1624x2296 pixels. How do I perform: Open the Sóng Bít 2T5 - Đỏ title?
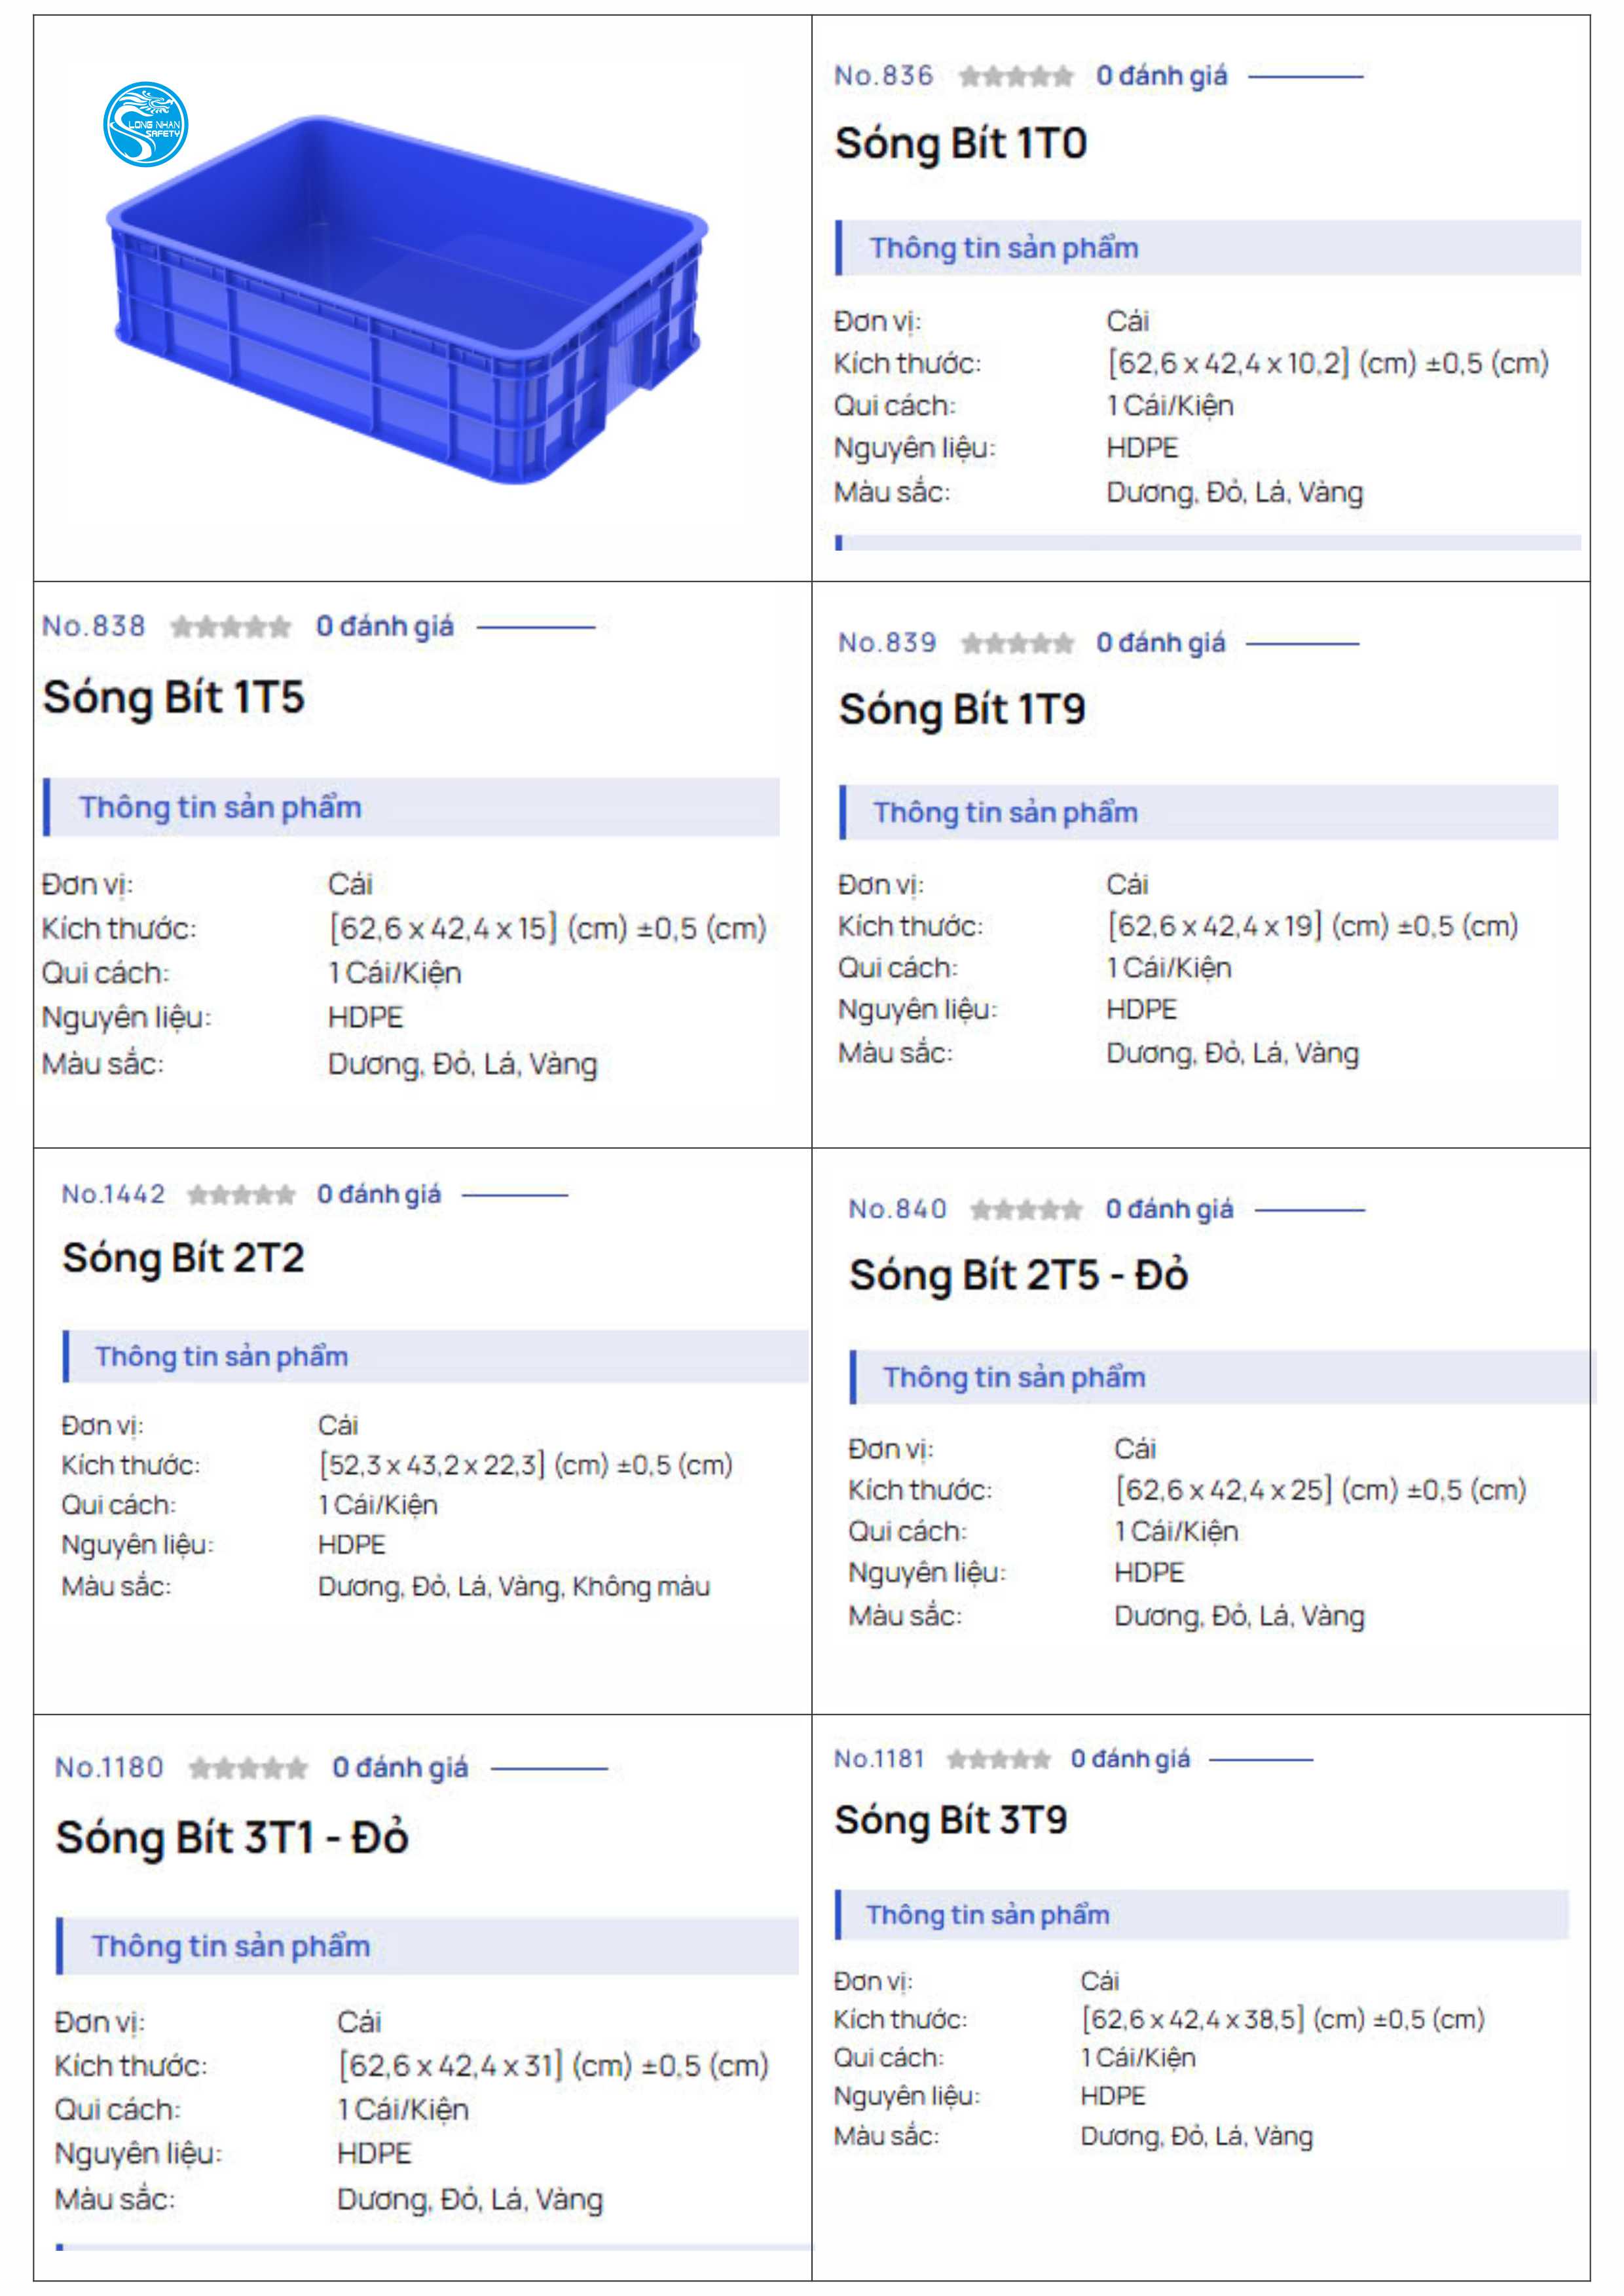coord(1018,1275)
